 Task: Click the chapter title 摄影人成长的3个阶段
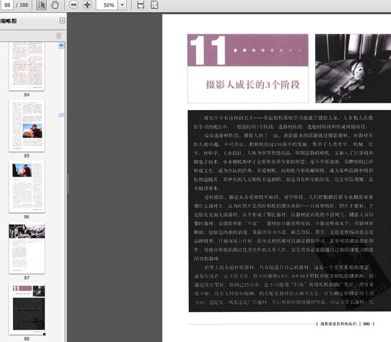coord(253,85)
